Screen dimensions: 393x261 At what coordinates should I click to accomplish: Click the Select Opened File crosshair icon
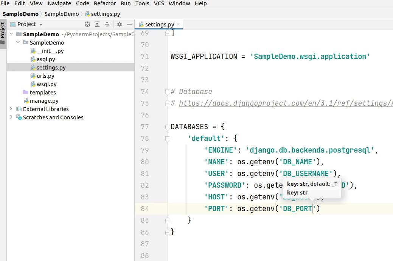pyautogui.click(x=87, y=24)
